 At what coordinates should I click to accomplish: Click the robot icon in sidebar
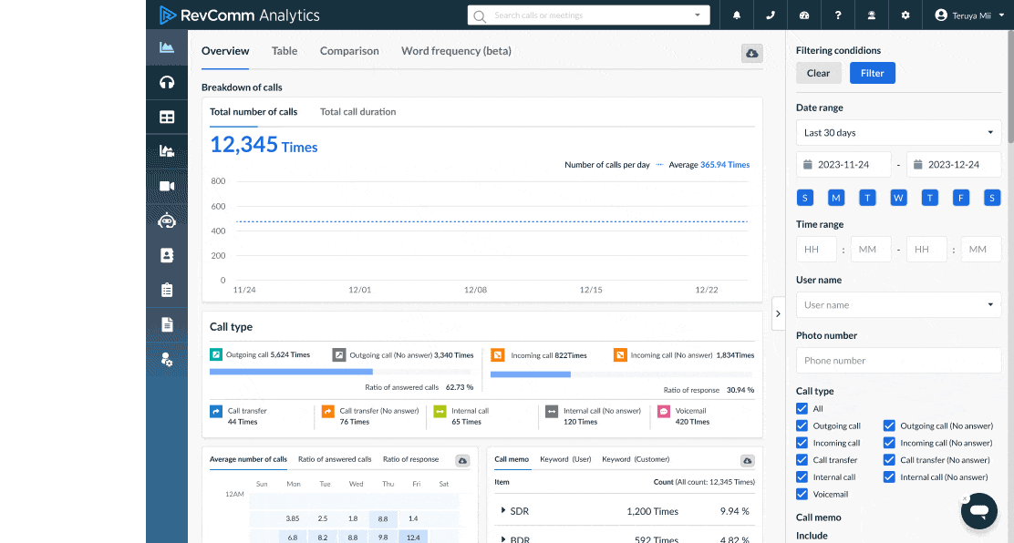(x=167, y=220)
